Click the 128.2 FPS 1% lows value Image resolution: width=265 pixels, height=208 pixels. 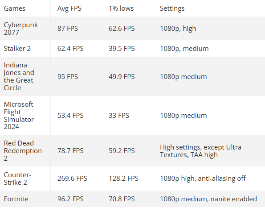(x=123, y=179)
